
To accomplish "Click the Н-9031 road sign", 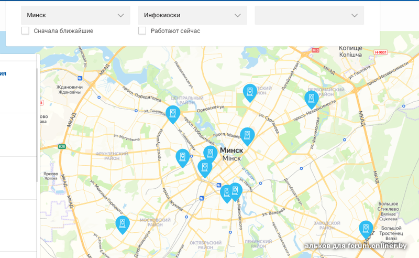I will click(x=381, y=52).
